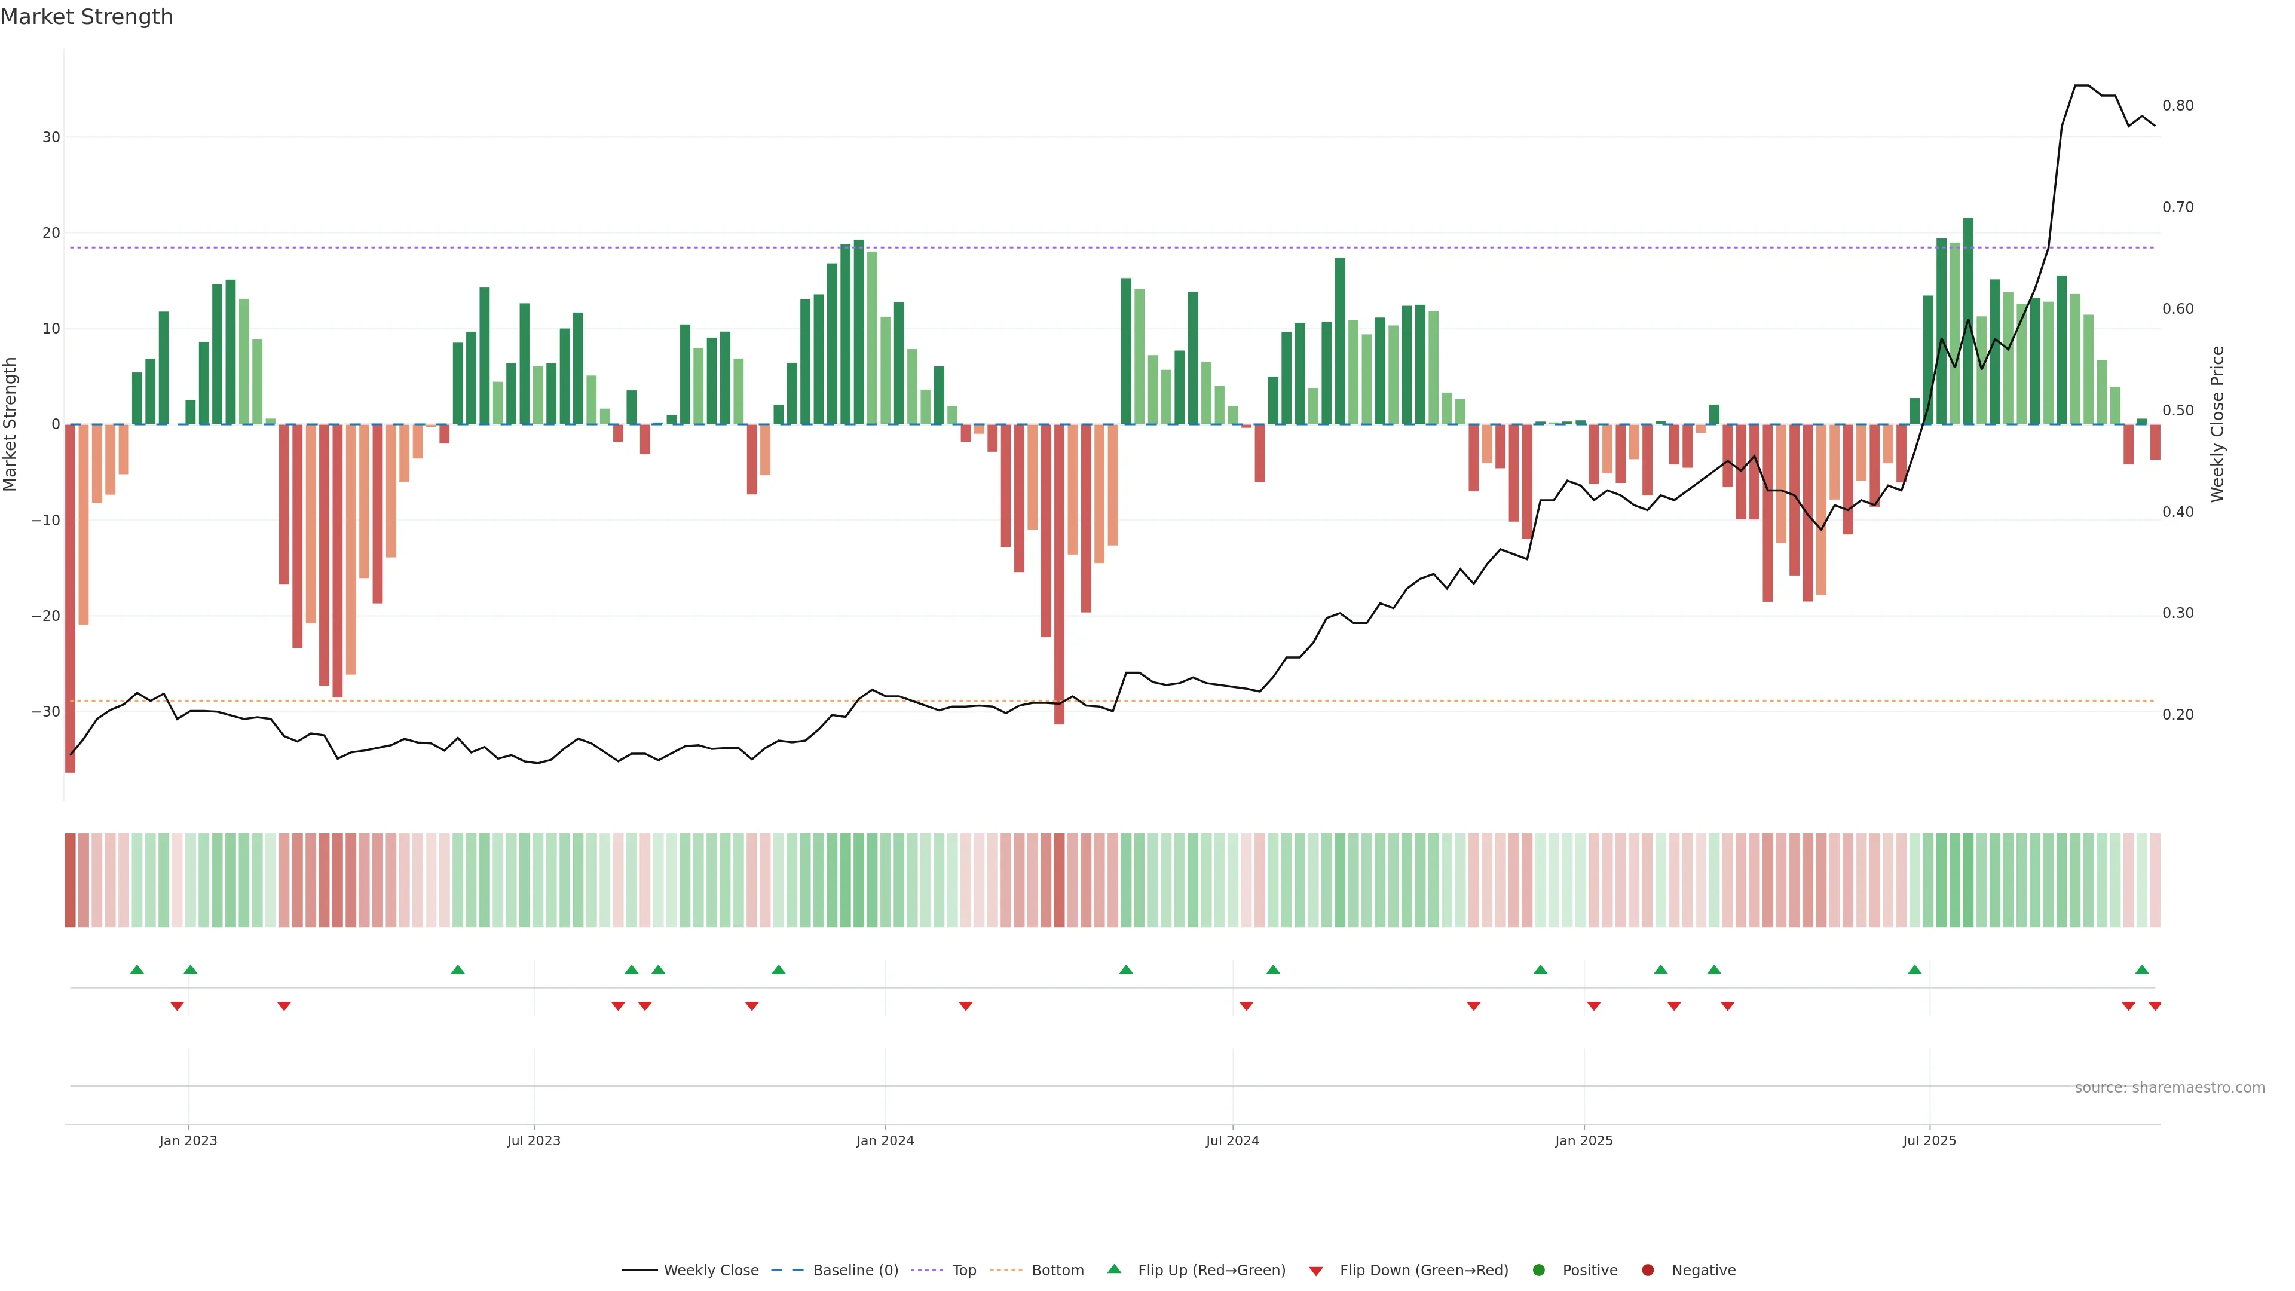
Task: Click the Jan 2024 x-axis label
Action: 885,1140
